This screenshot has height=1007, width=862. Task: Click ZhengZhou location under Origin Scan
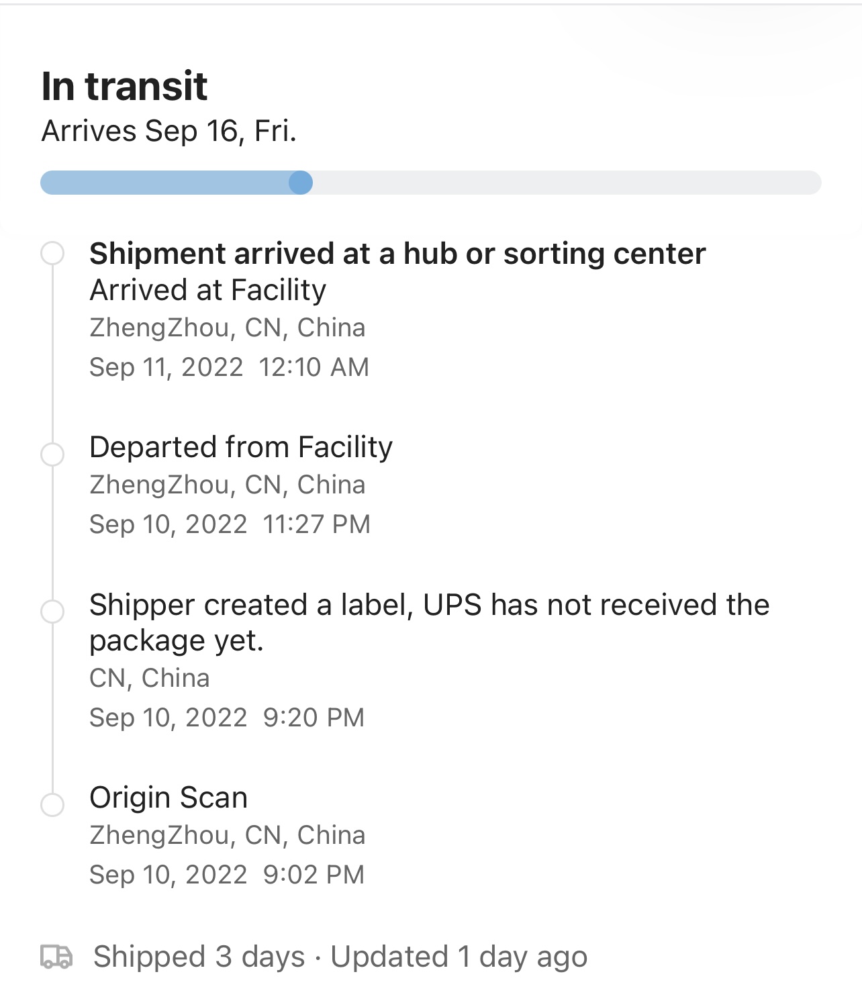pos(227,835)
